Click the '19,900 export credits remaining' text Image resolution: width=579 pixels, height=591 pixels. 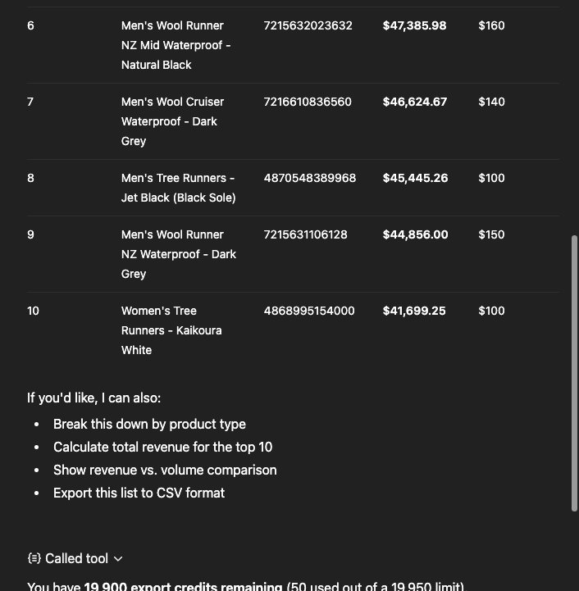(182, 586)
